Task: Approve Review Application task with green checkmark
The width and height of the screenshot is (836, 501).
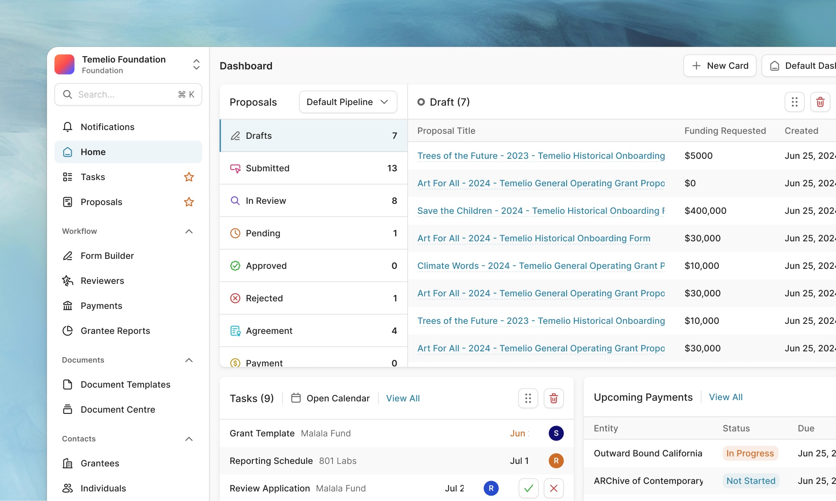Action: (x=529, y=488)
